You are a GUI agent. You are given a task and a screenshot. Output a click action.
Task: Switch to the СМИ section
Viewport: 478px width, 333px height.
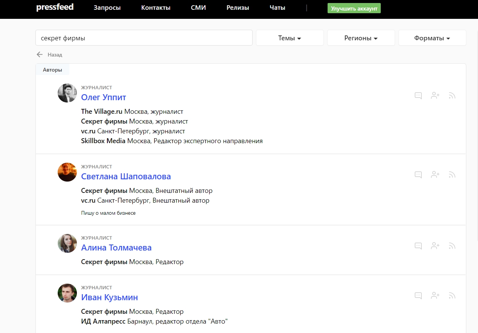coord(198,8)
